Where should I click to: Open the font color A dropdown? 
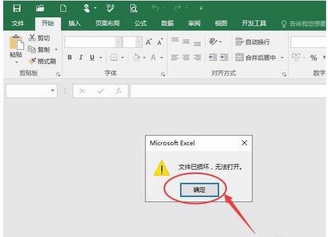pyautogui.click(x=161, y=57)
